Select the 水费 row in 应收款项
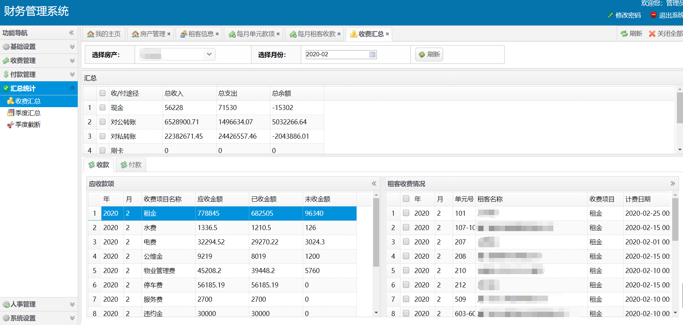683x325 pixels. [x=222, y=228]
